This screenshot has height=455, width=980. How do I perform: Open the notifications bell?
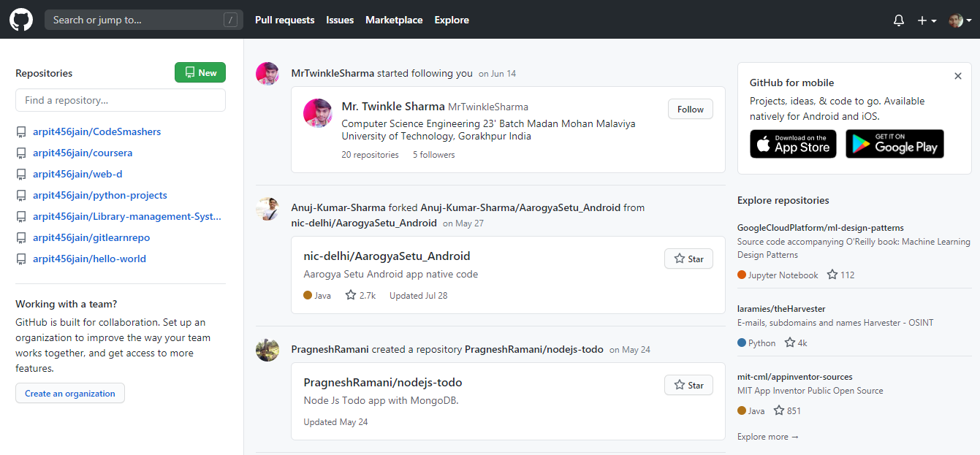click(x=899, y=20)
